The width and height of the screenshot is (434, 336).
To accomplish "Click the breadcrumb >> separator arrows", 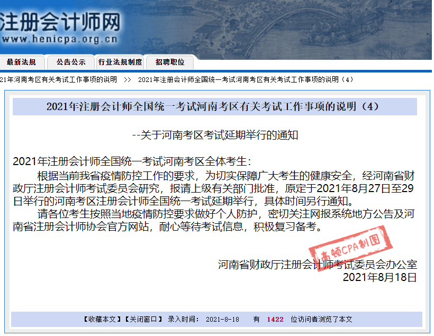I will click(x=128, y=80).
